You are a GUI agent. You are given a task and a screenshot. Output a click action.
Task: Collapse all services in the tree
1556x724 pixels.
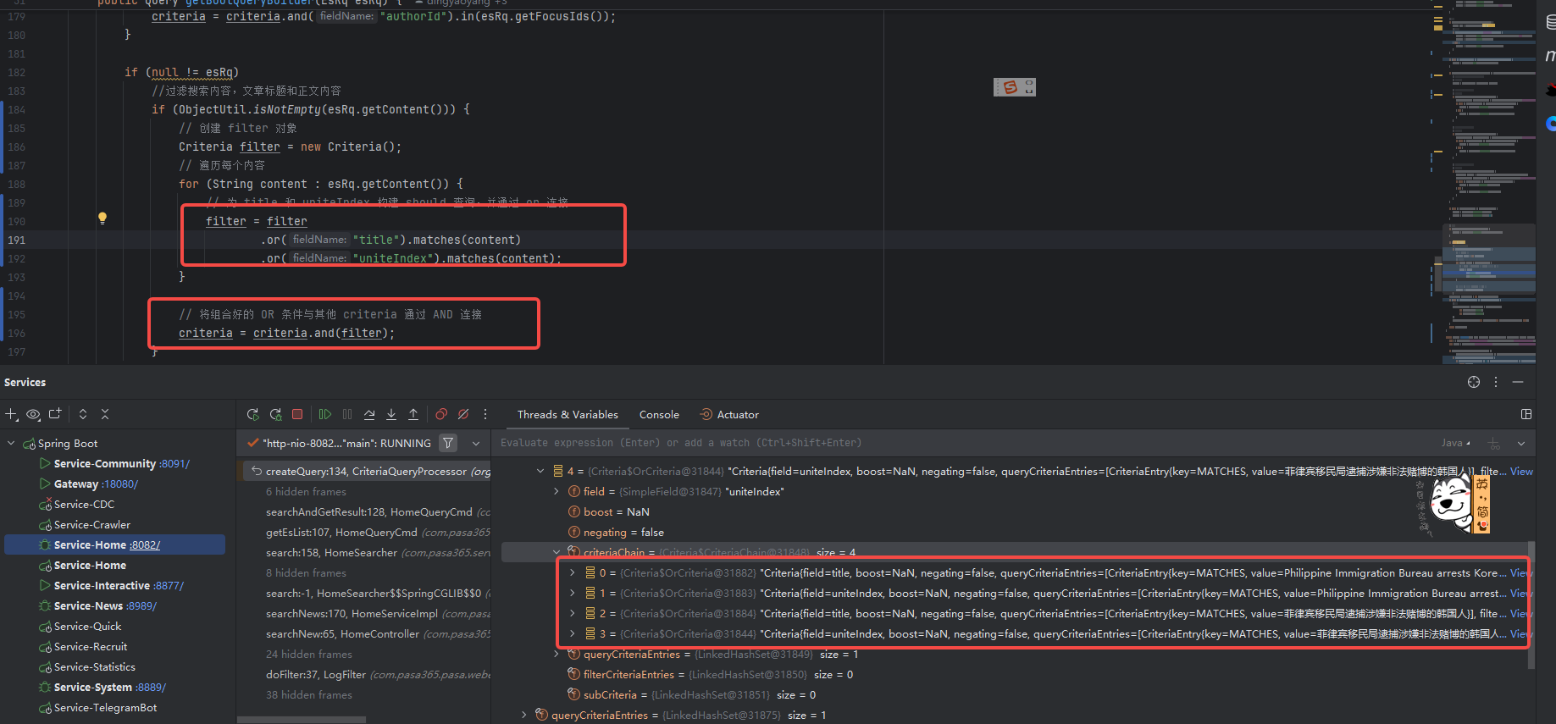[x=105, y=414]
